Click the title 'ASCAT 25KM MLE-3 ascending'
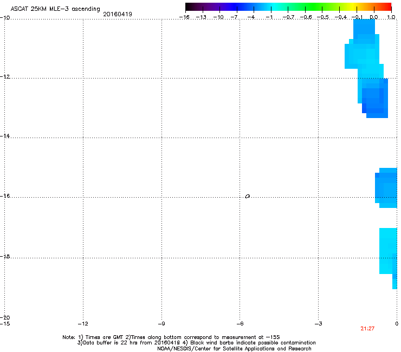This screenshot has width=401, height=352. (55, 9)
